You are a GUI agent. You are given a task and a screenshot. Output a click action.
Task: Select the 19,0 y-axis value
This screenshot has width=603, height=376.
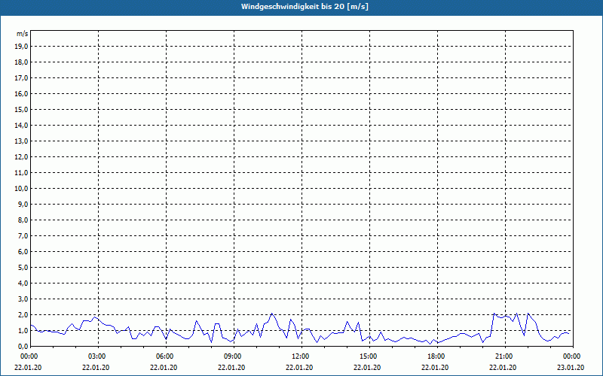click(x=21, y=47)
